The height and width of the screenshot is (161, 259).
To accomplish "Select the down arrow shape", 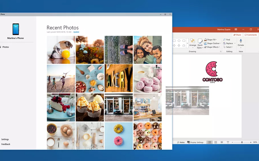I will coord(179,45).
